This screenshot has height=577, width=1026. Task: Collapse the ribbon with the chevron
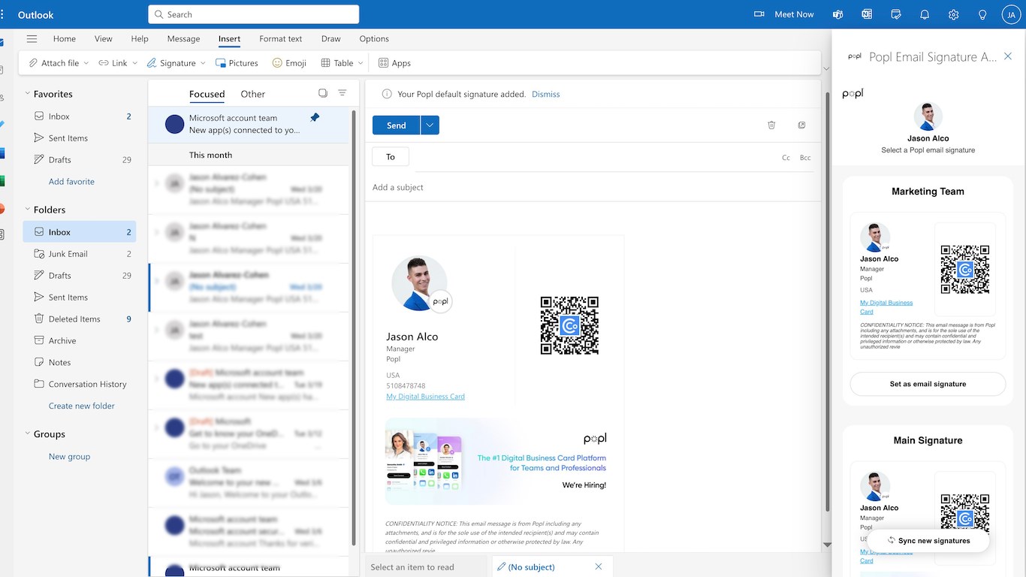click(826, 68)
